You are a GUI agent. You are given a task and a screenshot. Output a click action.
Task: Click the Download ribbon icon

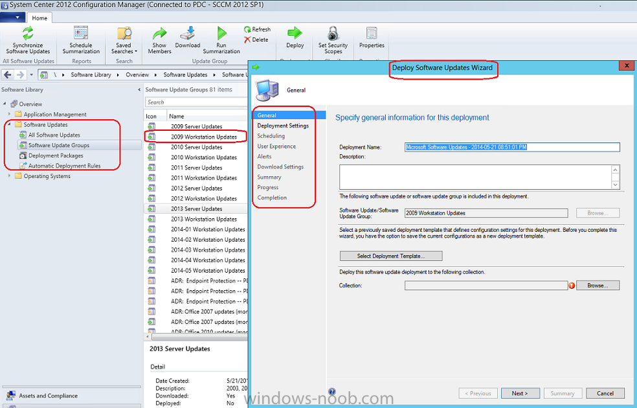[188, 38]
